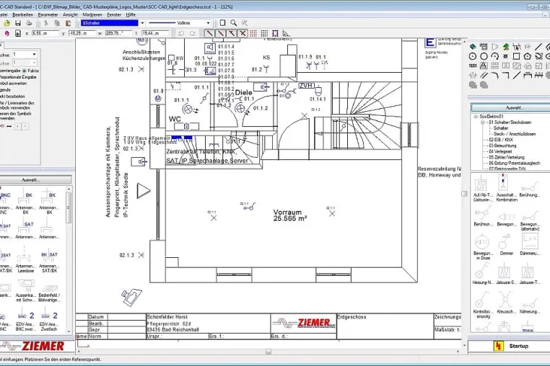Collapse the SccElektro01 tree root
The height and width of the screenshot is (366, 550).
(476, 117)
